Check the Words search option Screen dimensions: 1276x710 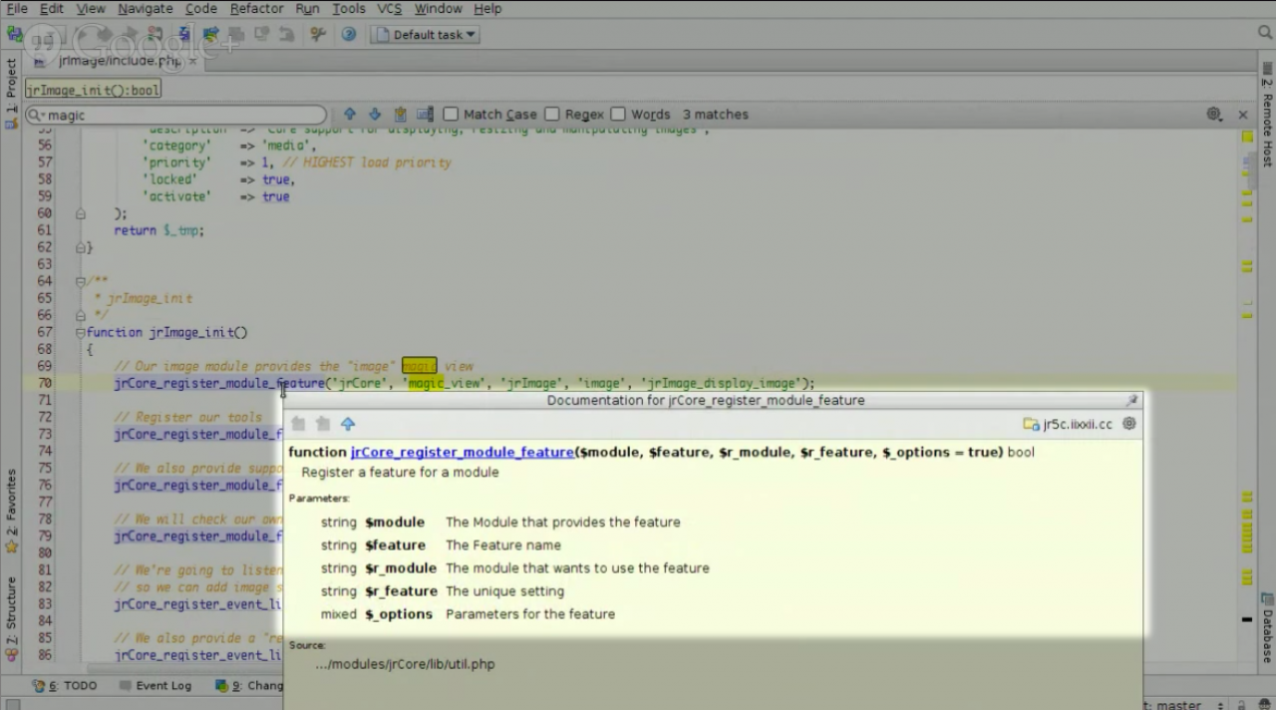point(618,115)
